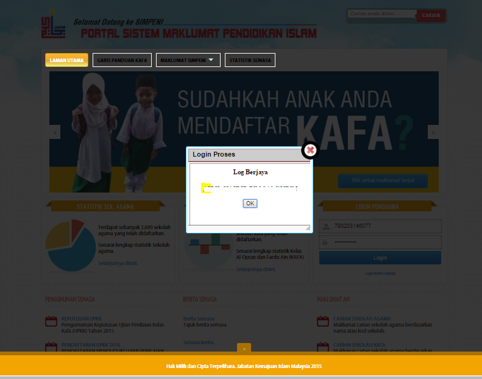Close the Login Proses dialog with red X
This screenshot has height=379, width=482.
[310, 151]
